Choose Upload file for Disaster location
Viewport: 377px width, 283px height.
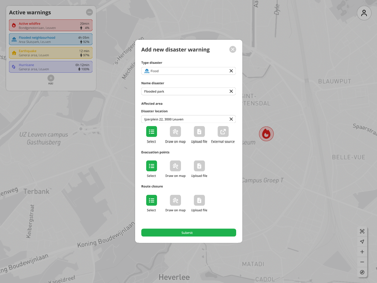click(199, 131)
